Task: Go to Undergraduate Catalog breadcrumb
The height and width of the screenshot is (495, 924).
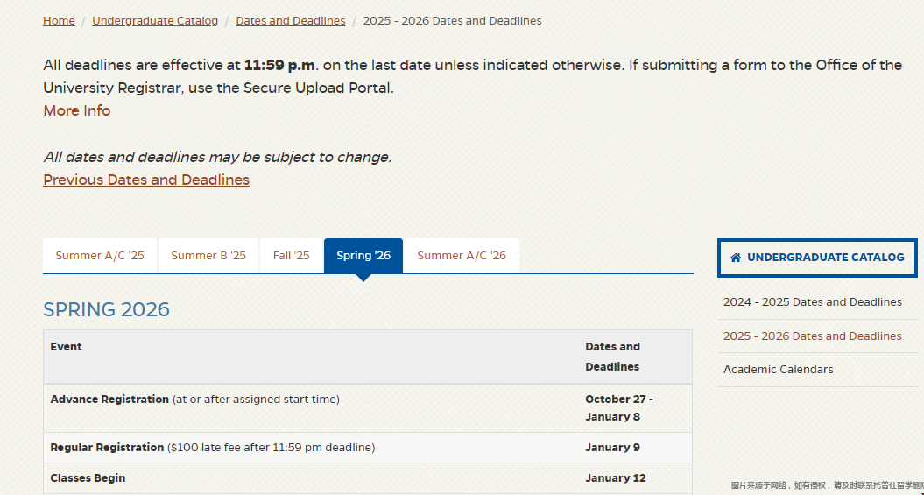Action: (x=155, y=21)
